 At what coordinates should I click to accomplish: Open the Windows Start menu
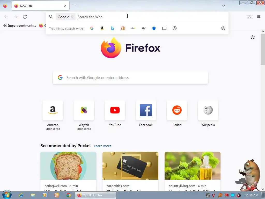(x=7, y=195)
